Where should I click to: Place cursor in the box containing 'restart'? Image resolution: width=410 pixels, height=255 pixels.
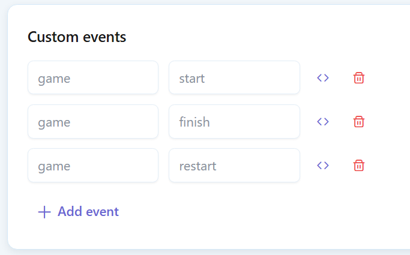pos(234,166)
